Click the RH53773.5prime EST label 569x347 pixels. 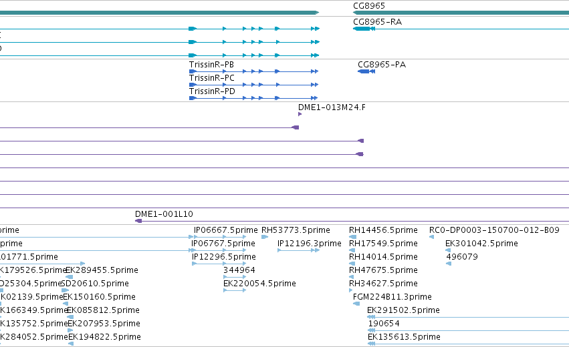296,230
